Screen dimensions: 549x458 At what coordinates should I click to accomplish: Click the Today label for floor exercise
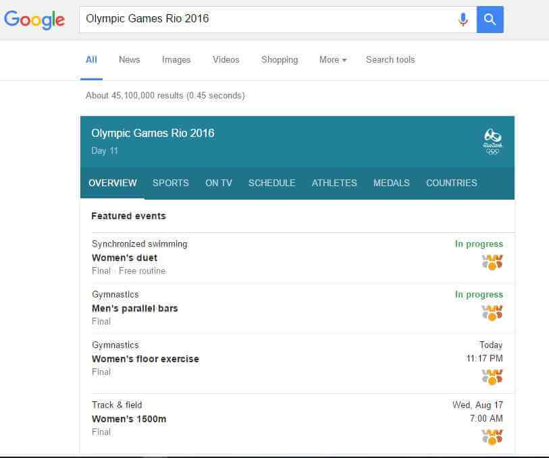click(x=491, y=345)
